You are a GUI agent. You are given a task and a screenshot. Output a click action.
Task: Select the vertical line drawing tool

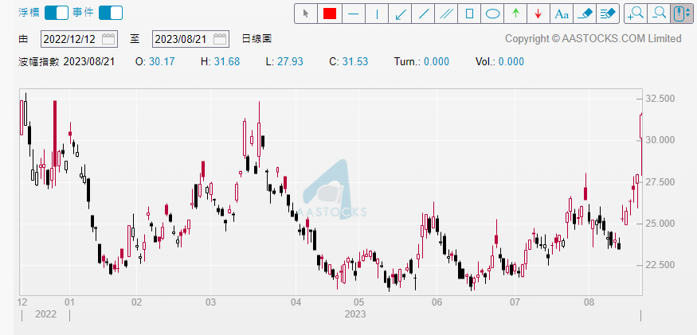coord(377,14)
